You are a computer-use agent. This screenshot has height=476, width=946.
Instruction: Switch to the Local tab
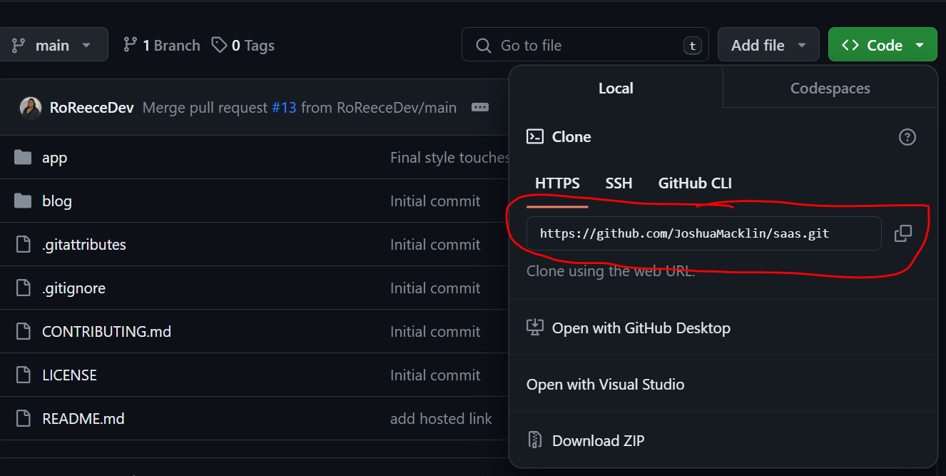tap(616, 88)
